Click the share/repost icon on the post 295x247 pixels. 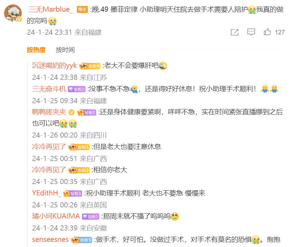click(x=234, y=32)
